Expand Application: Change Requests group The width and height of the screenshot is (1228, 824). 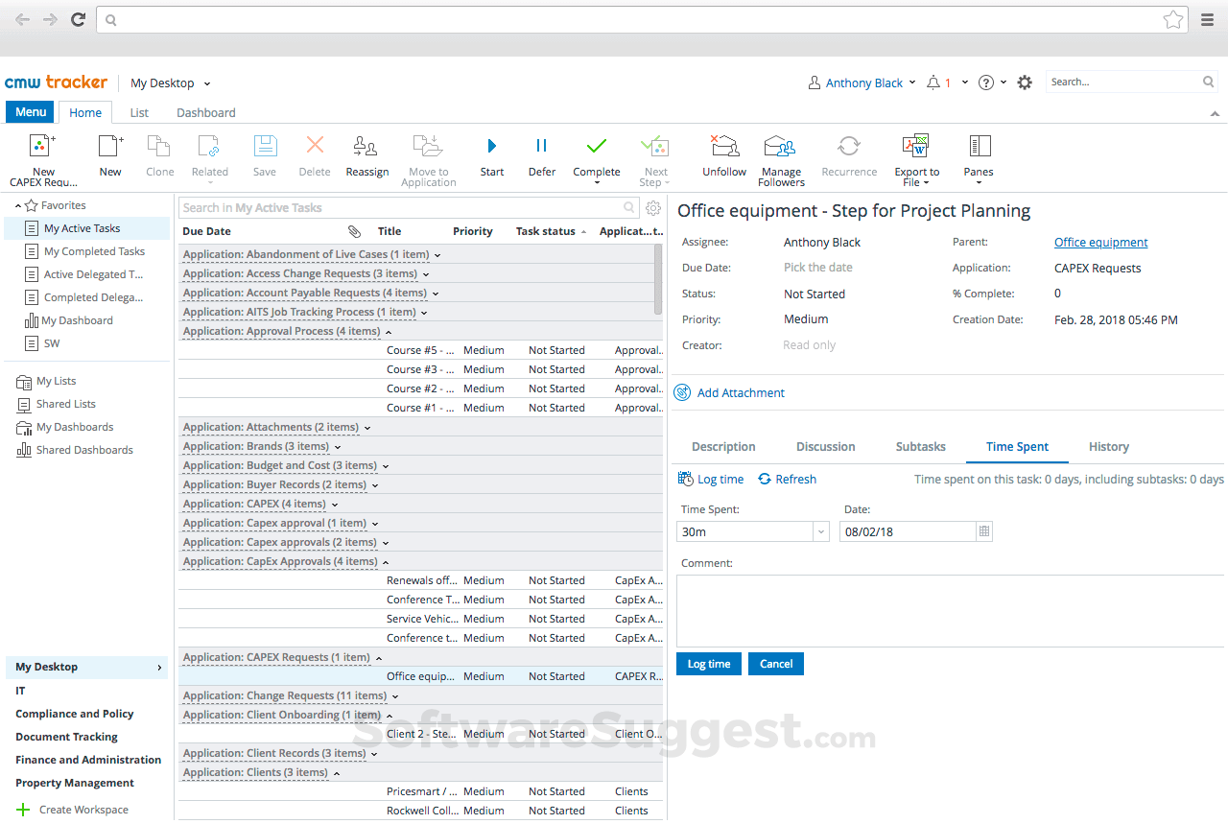point(395,696)
